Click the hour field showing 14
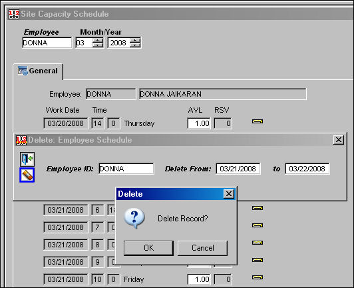Image resolution: width=354 pixels, height=288 pixels. pos(98,123)
